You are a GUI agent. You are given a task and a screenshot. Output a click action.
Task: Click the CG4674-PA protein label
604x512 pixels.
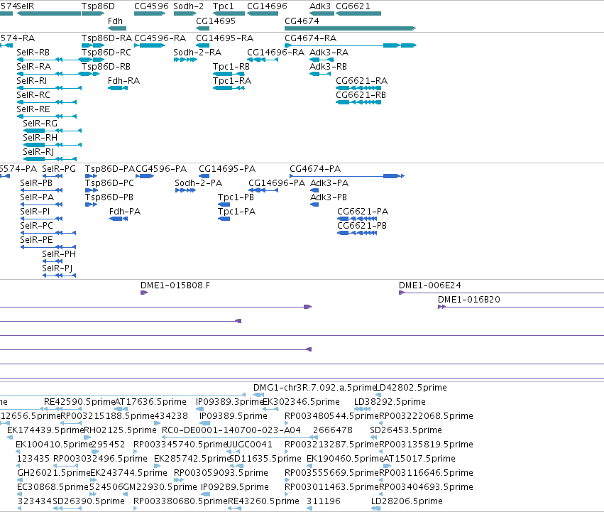[x=315, y=168]
